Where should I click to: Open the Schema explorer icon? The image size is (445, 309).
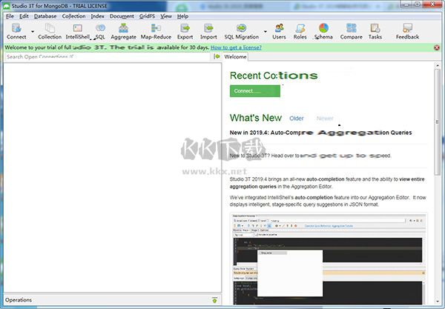coord(323,31)
